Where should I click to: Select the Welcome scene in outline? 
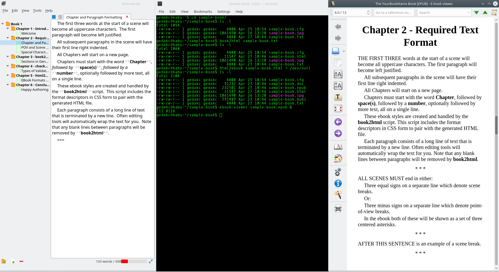pos(29,33)
